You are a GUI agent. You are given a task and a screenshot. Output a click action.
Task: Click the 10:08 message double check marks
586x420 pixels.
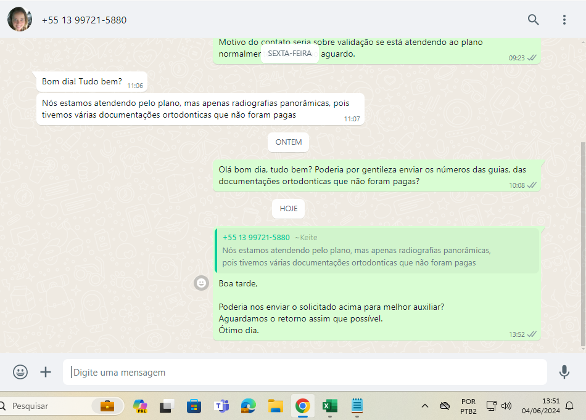(532, 185)
